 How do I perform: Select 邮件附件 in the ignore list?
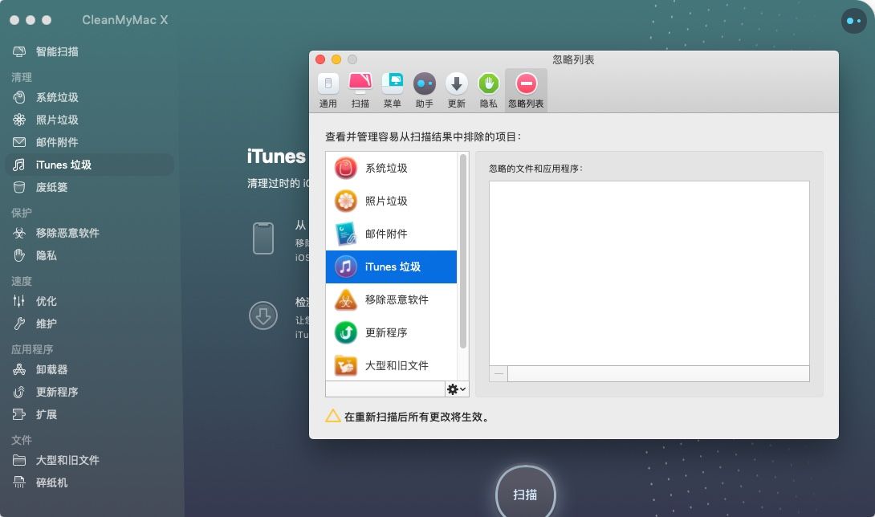(391, 234)
